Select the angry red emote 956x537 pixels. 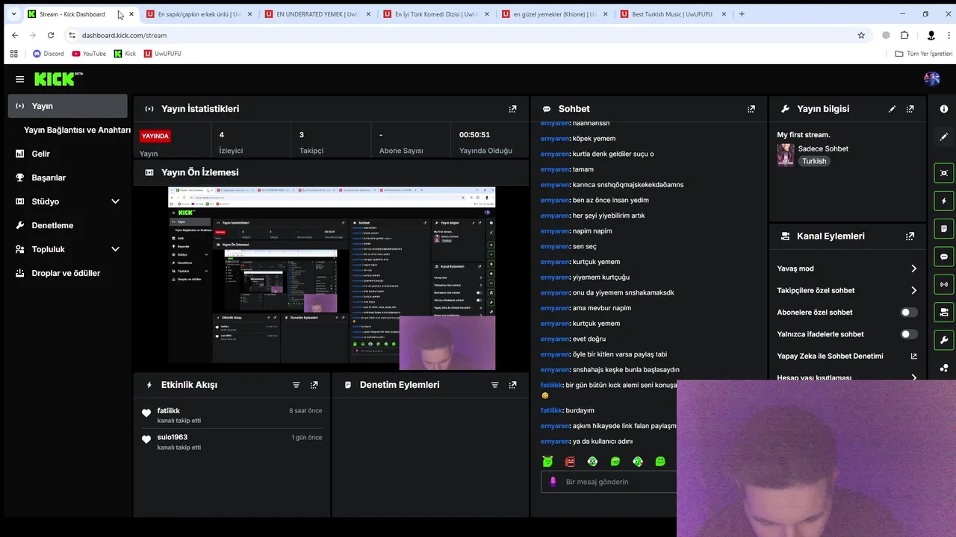pos(571,462)
